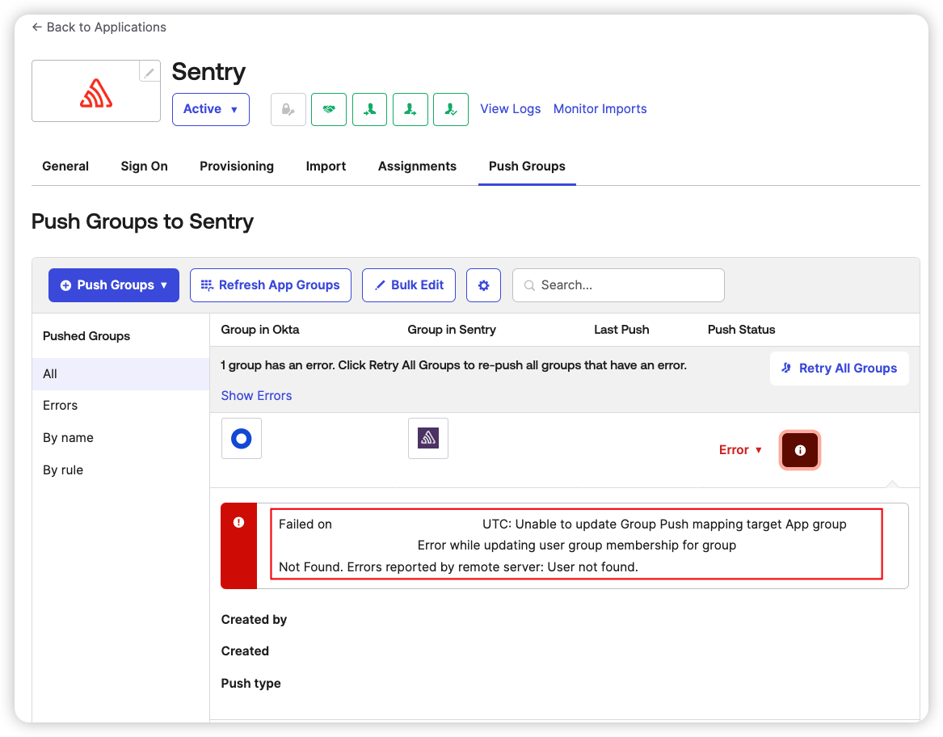Open the Error status dropdown
943x737 pixels.
[740, 450]
